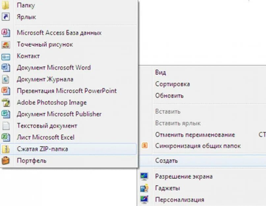Click the Гаджеты icon
The image size is (266, 206).
144,188
